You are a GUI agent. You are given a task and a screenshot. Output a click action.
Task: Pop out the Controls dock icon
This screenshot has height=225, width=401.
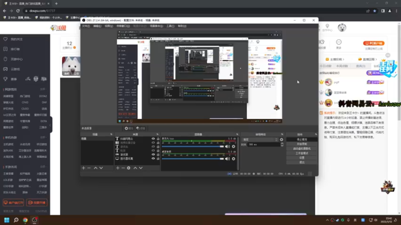316,134
